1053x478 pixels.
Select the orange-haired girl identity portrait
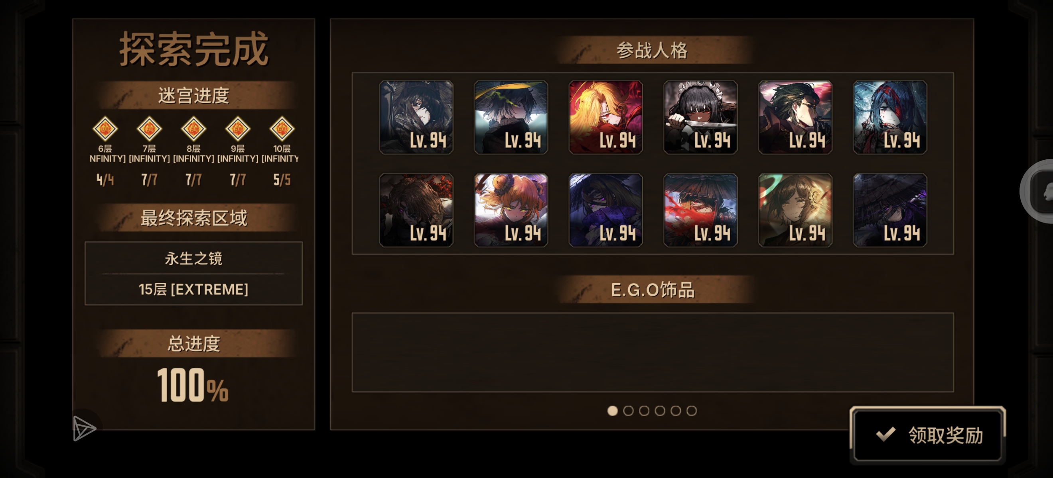tap(511, 210)
